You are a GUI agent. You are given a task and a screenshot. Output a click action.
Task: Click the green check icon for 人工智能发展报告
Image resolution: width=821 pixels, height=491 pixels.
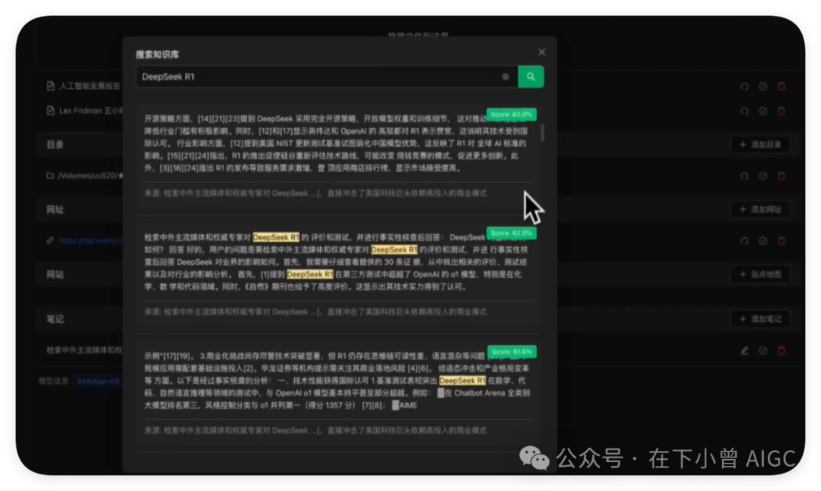tap(763, 87)
